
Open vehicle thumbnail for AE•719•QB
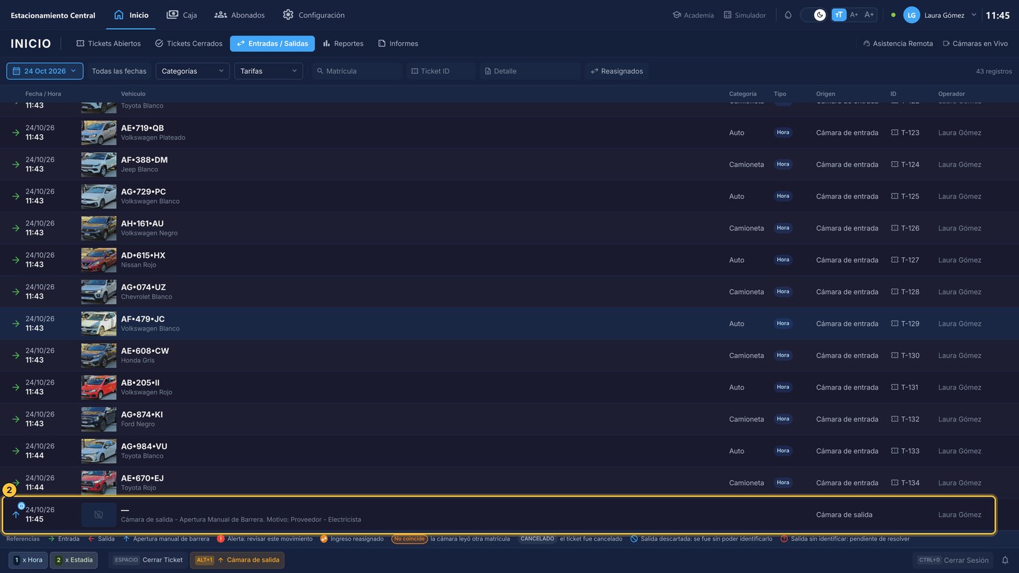(99, 132)
